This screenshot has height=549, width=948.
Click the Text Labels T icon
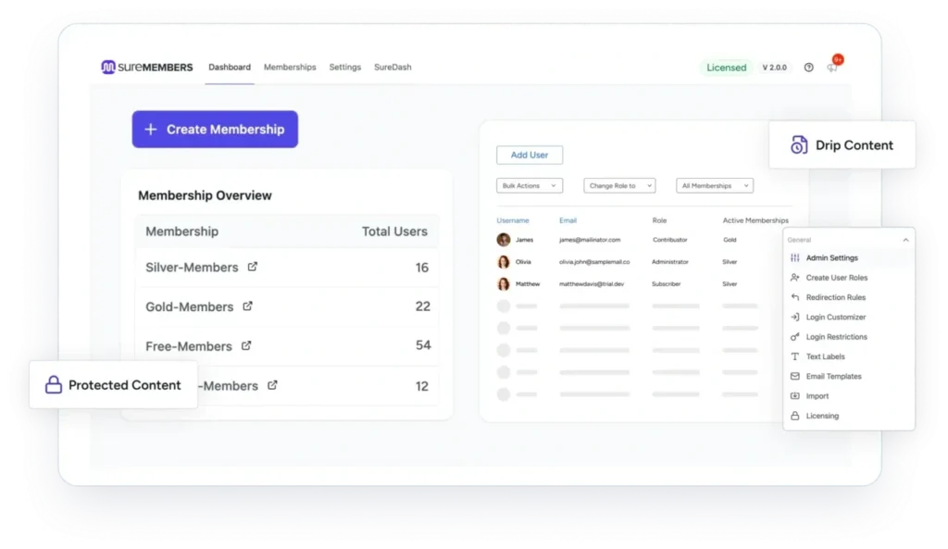coord(795,356)
